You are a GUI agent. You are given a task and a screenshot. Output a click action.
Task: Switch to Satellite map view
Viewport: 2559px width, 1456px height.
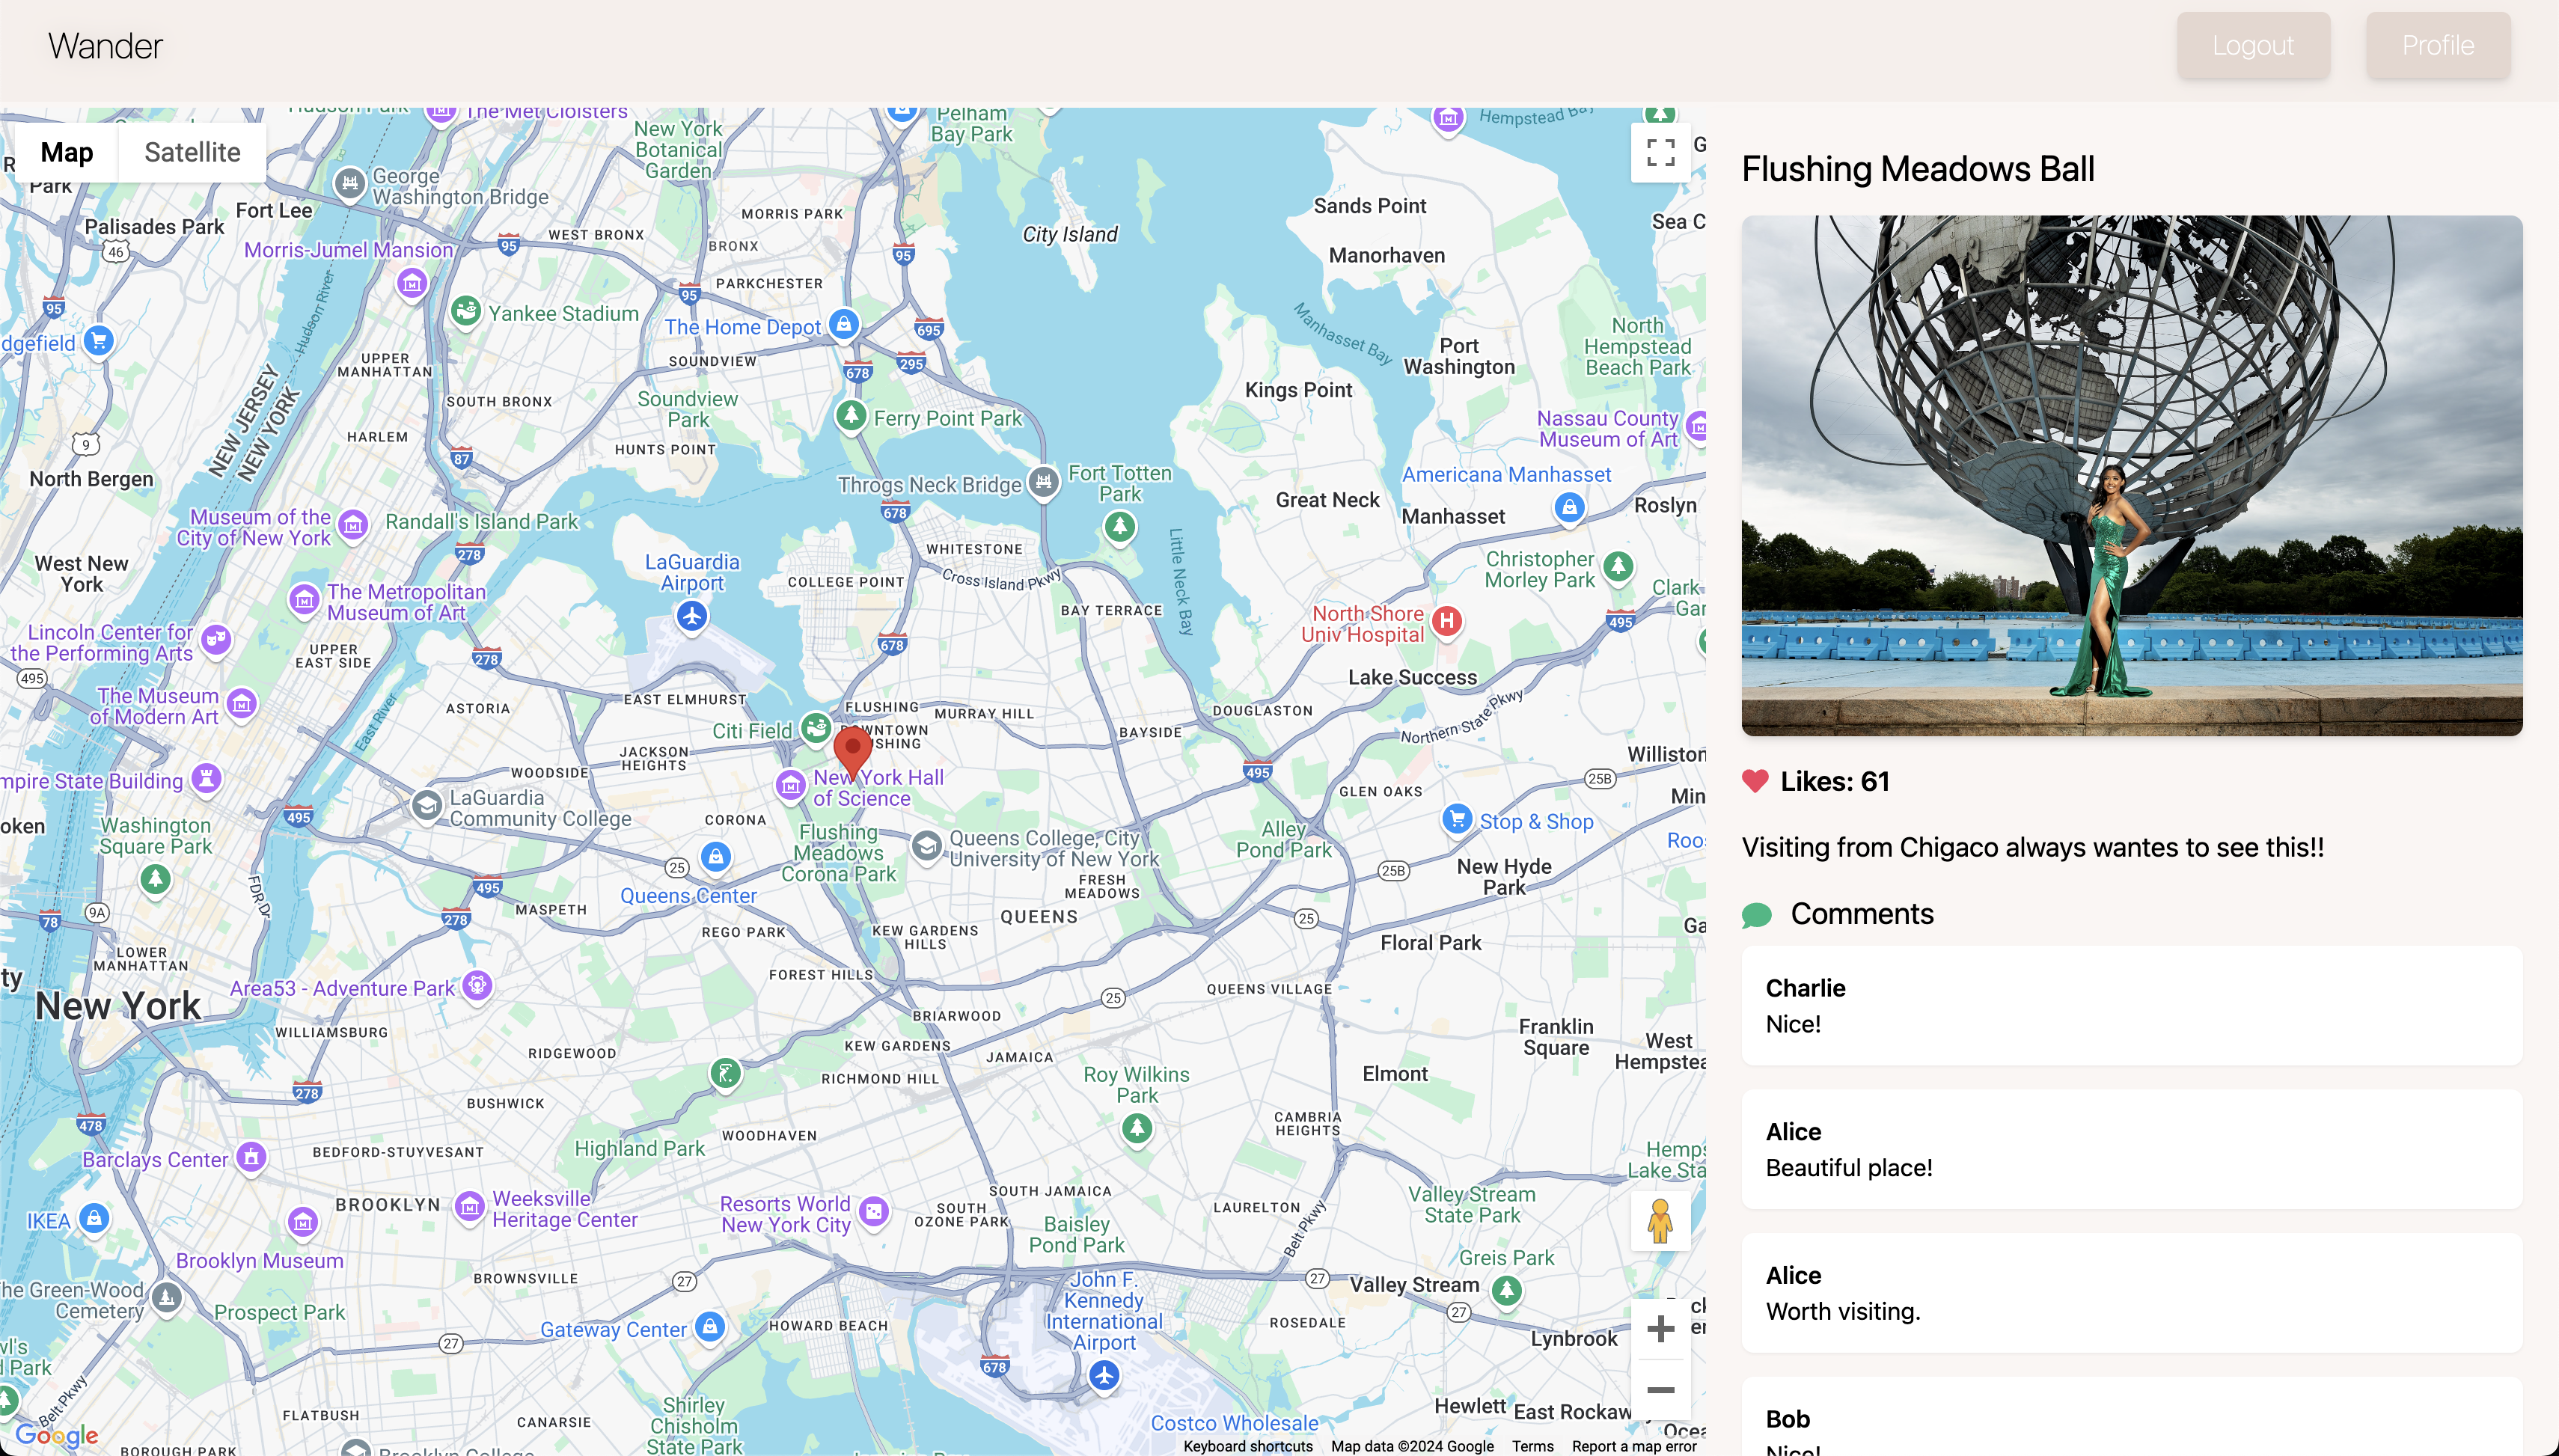point(192,152)
